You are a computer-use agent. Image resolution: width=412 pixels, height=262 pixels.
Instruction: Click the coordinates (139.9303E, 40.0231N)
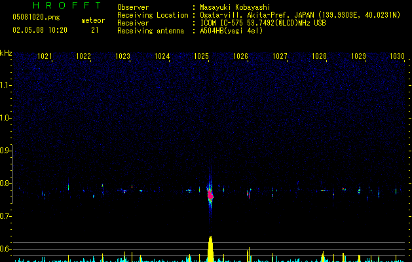[x=359, y=15]
